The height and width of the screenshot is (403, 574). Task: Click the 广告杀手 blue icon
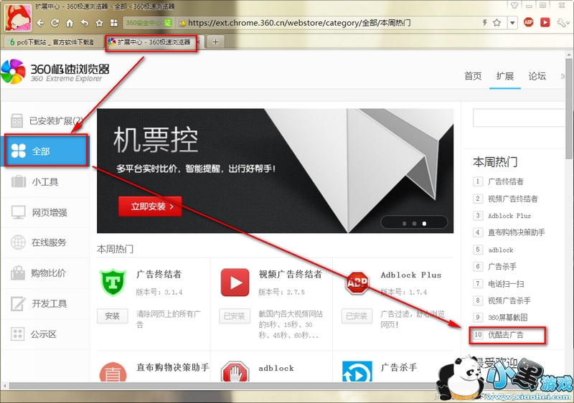pos(357,371)
